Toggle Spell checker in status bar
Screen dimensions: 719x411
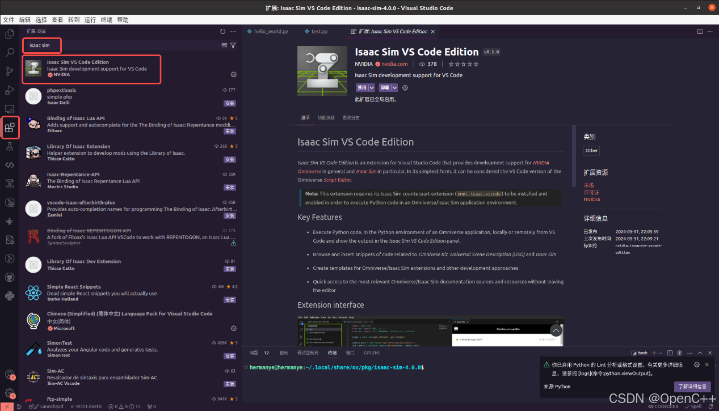[693, 406]
